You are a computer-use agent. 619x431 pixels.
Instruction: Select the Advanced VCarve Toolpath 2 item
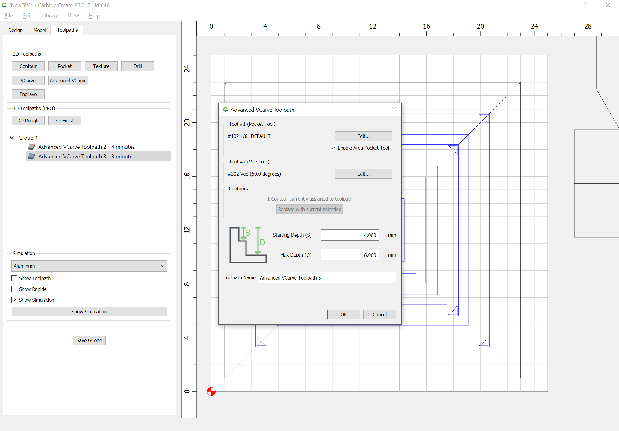tap(87, 147)
